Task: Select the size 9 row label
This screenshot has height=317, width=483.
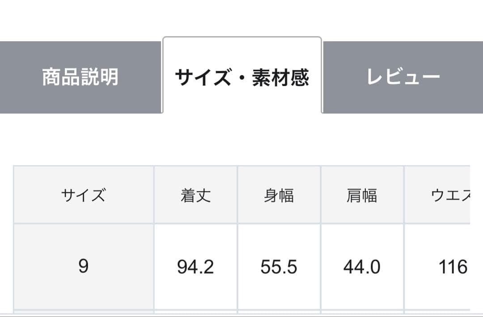Action: [x=84, y=267]
